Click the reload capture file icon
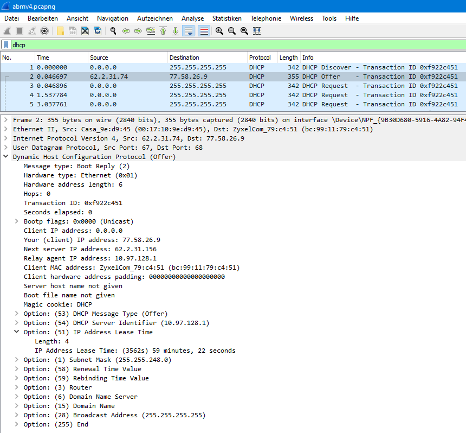Screen dimensions: 466x433 98,31
